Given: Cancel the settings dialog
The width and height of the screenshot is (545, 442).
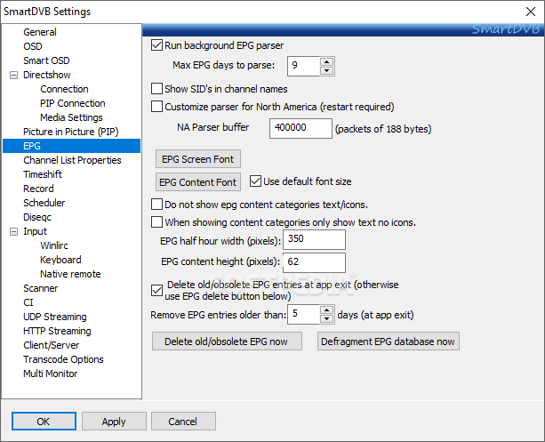Looking at the screenshot, I should (183, 422).
